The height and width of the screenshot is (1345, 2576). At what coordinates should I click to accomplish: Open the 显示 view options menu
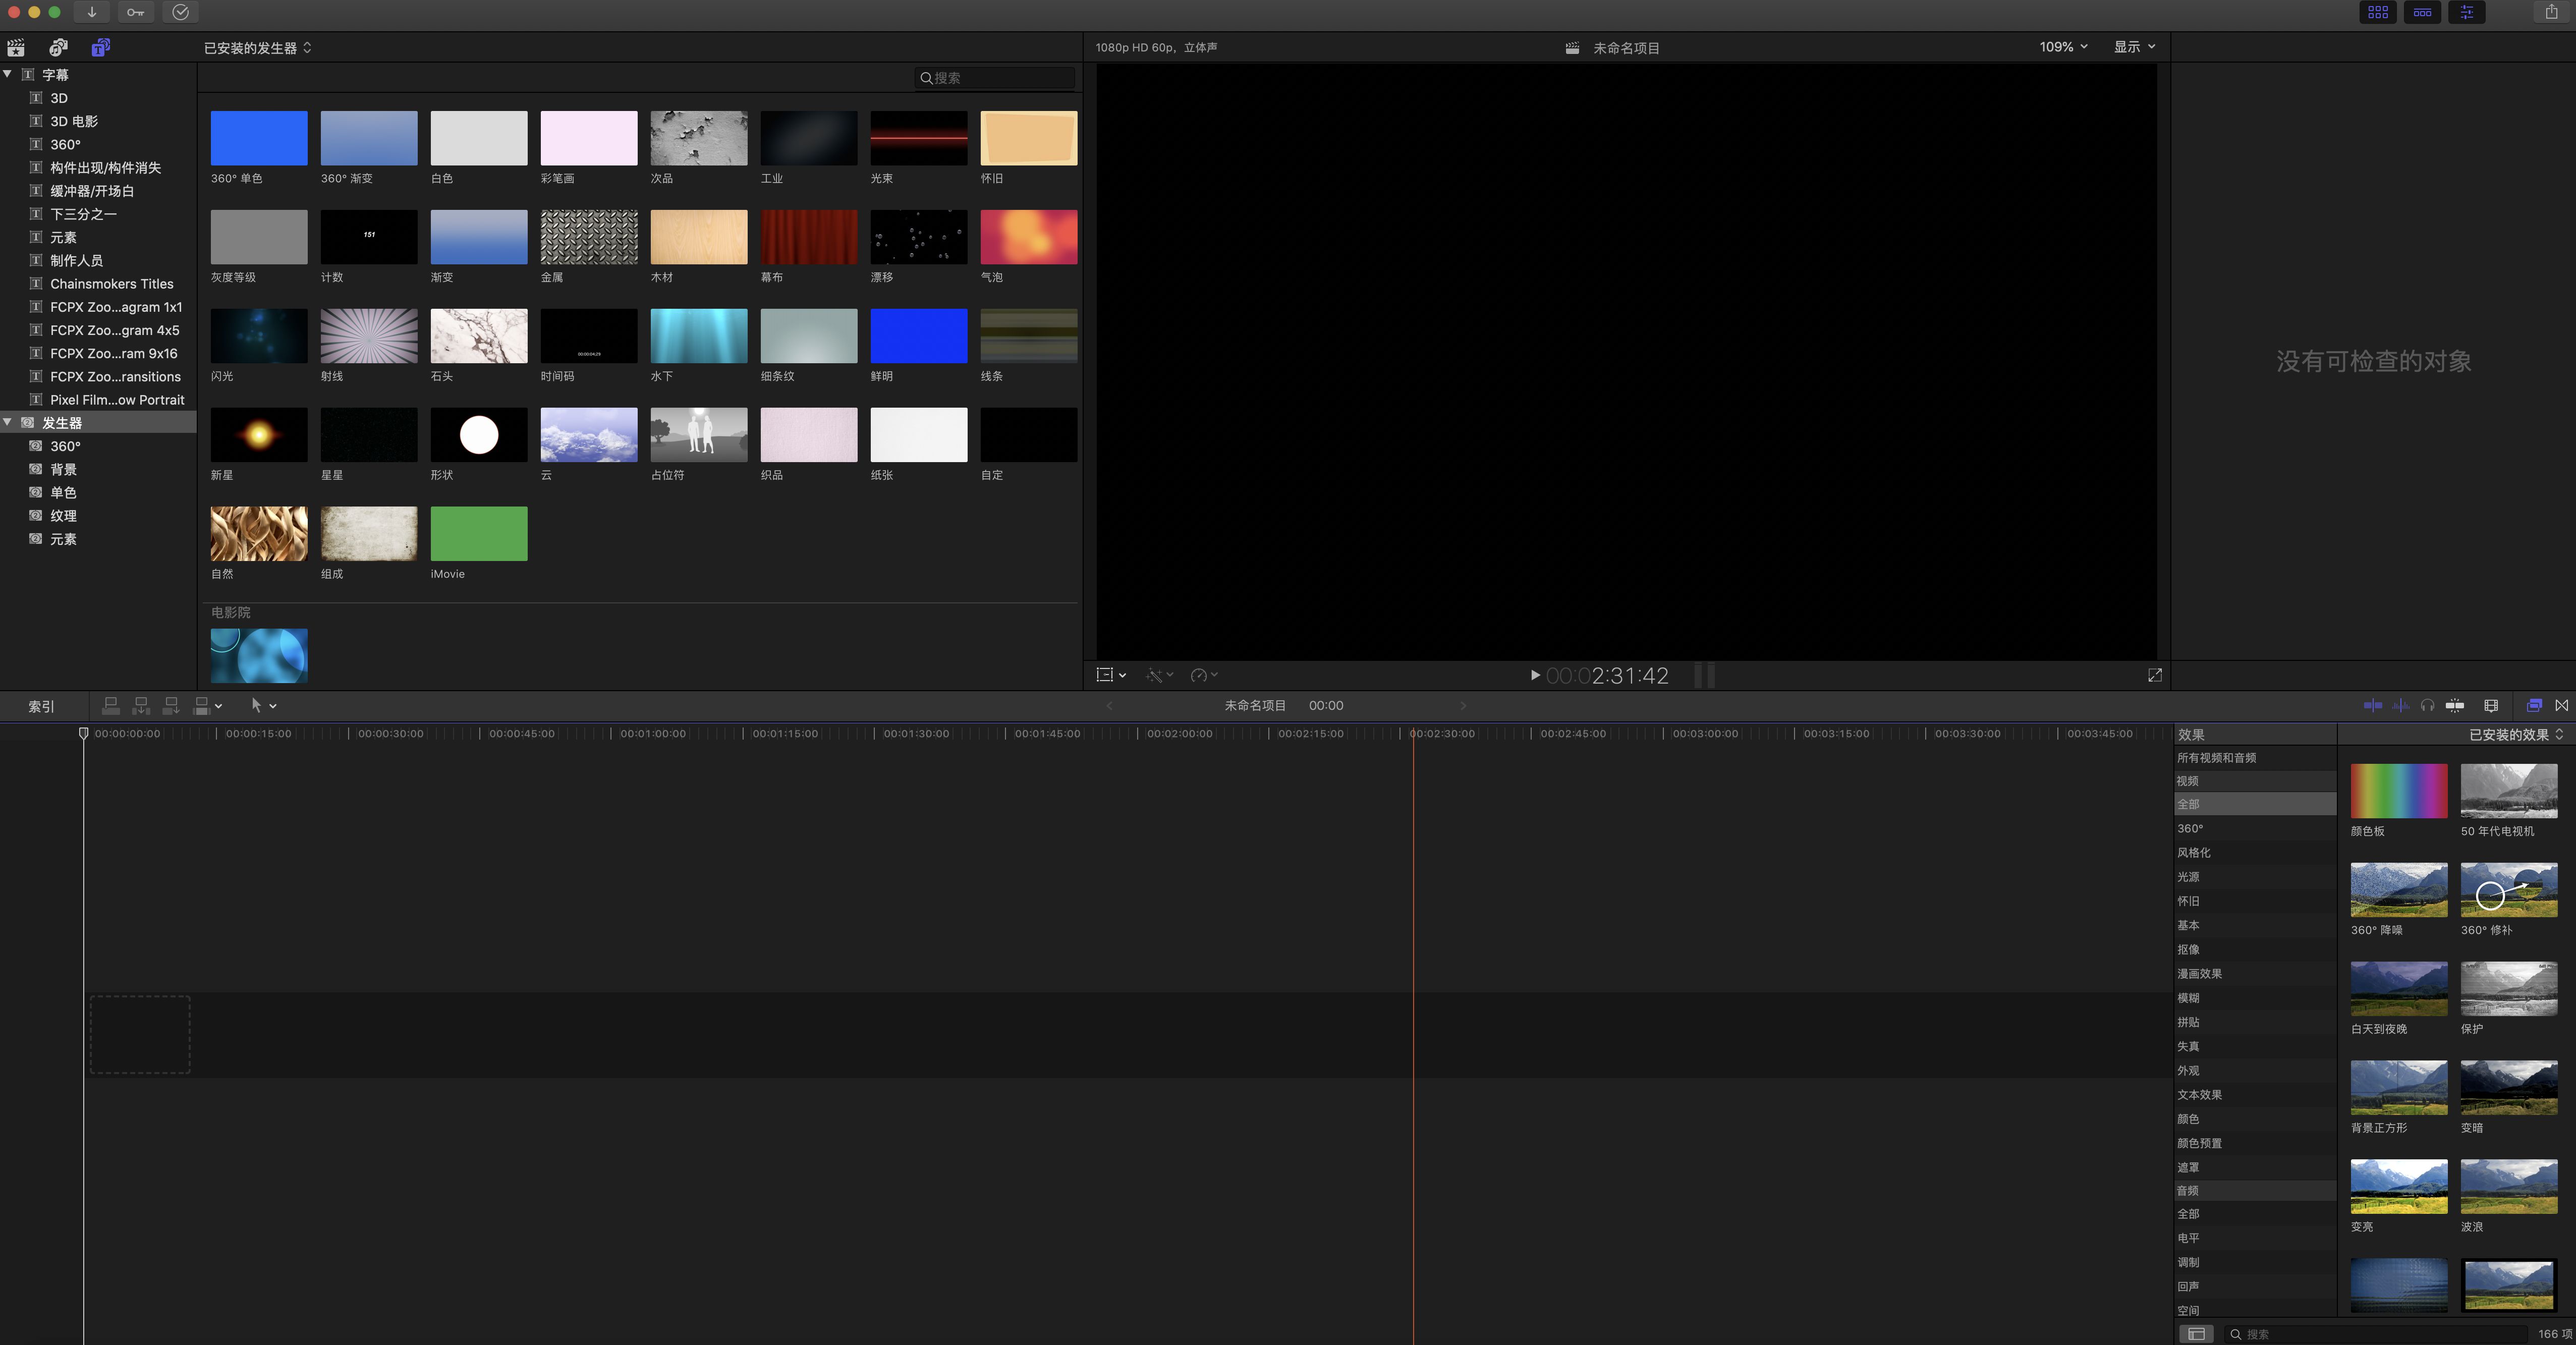point(2134,47)
